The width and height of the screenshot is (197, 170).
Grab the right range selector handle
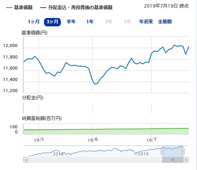(183, 151)
